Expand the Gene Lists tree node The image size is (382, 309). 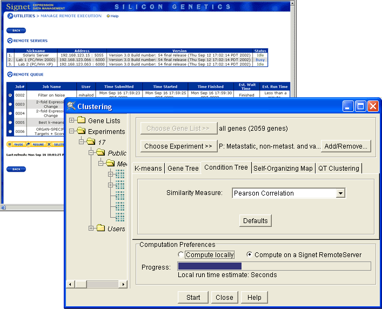[72, 120]
